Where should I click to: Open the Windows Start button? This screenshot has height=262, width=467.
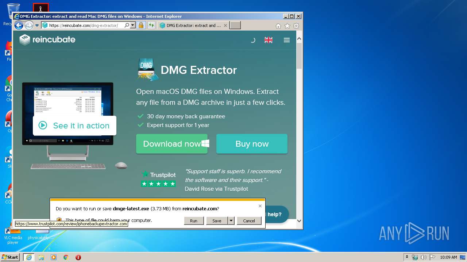tap(10, 257)
